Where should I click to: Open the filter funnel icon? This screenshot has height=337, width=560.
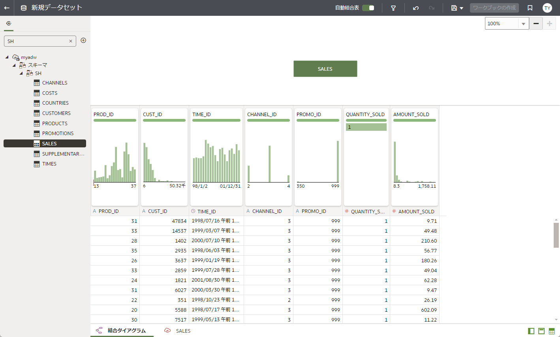tap(393, 8)
